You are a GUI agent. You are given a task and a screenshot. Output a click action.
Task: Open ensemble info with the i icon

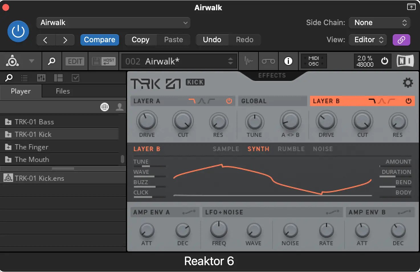(x=288, y=61)
